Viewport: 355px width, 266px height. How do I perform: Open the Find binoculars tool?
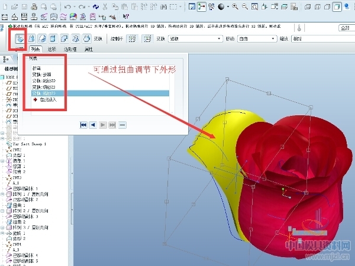(163, 7)
